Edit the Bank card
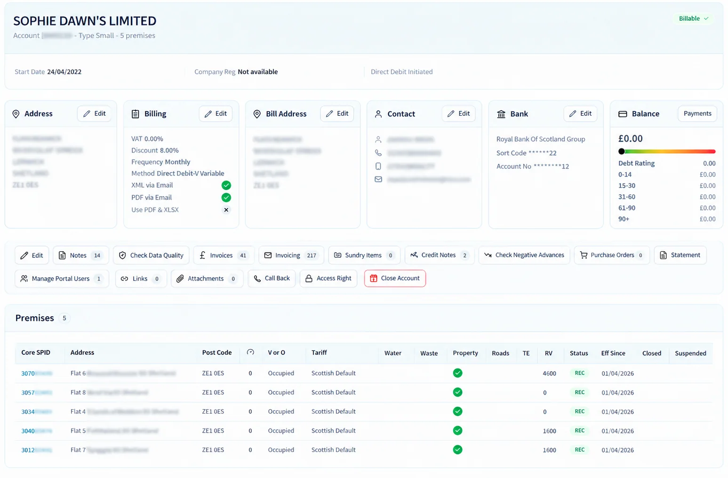 pyautogui.click(x=580, y=113)
